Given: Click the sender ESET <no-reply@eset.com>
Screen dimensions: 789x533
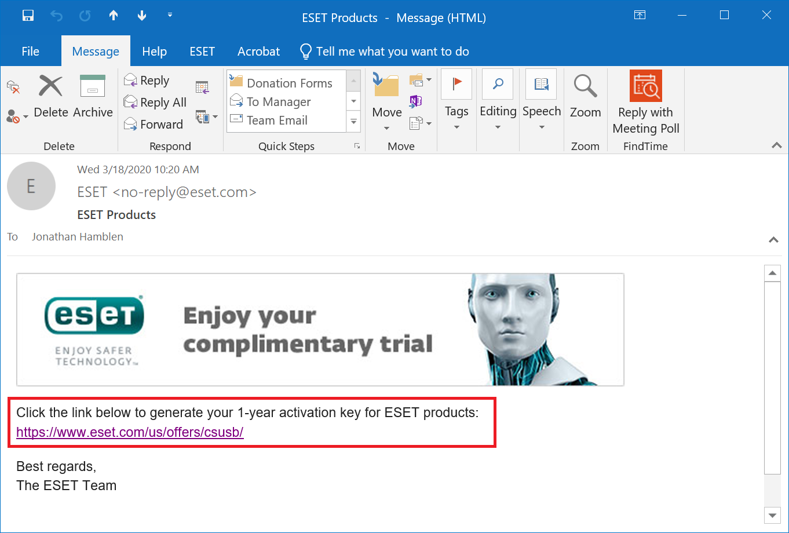Looking at the screenshot, I should point(167,192).
